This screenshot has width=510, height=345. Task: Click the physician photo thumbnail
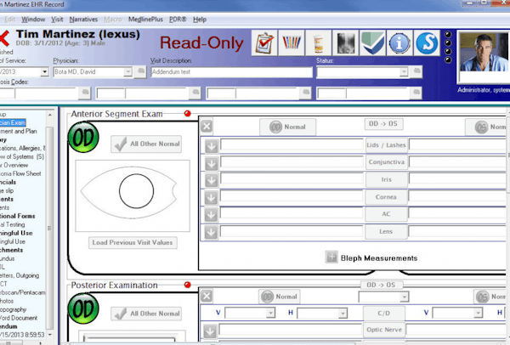[x=484, y=53]
